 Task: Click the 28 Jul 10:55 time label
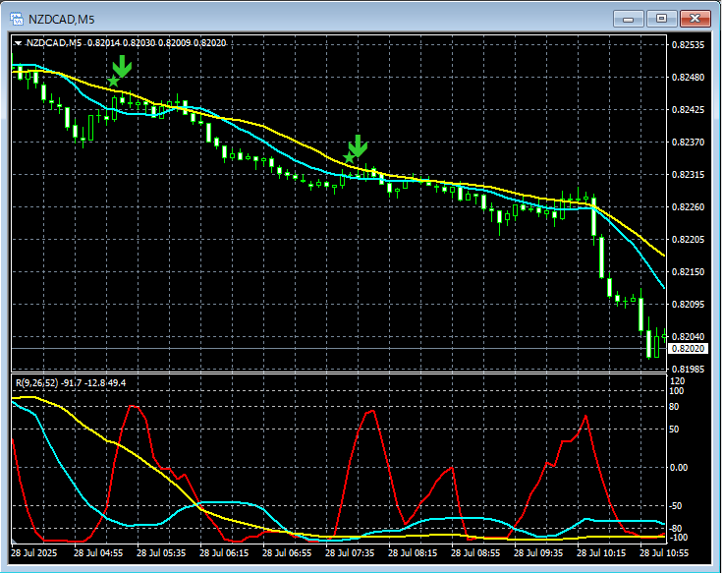663,554
